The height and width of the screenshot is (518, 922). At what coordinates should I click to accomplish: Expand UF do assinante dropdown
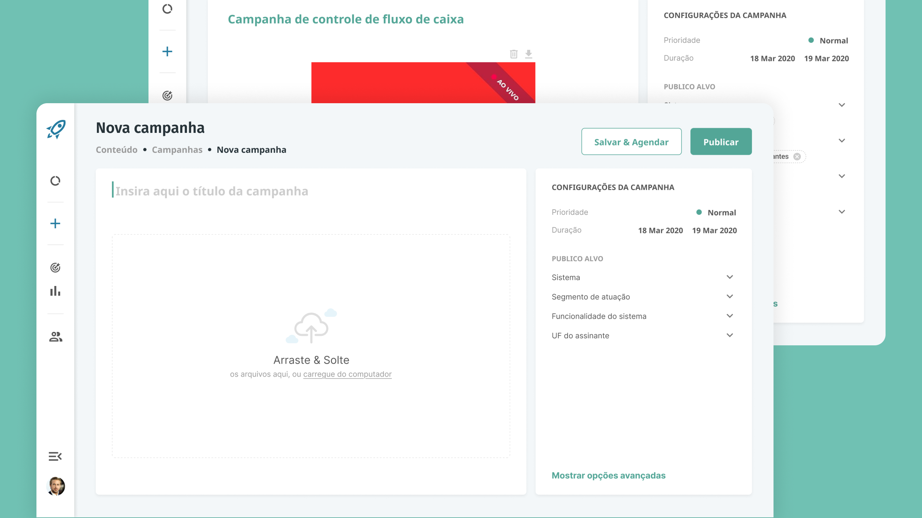click(729, 335)
